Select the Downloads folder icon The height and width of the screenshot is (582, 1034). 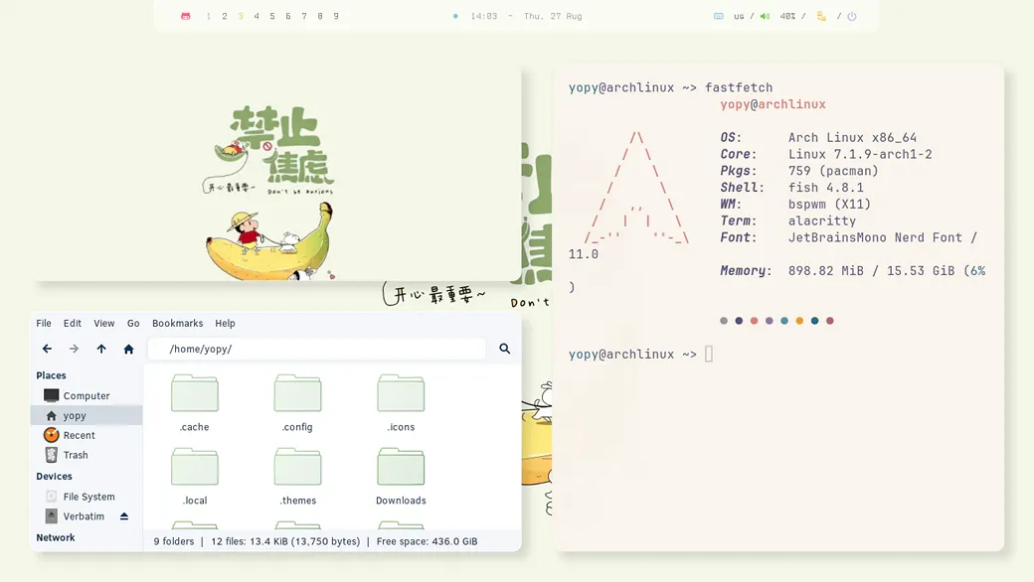pos(401,468)
